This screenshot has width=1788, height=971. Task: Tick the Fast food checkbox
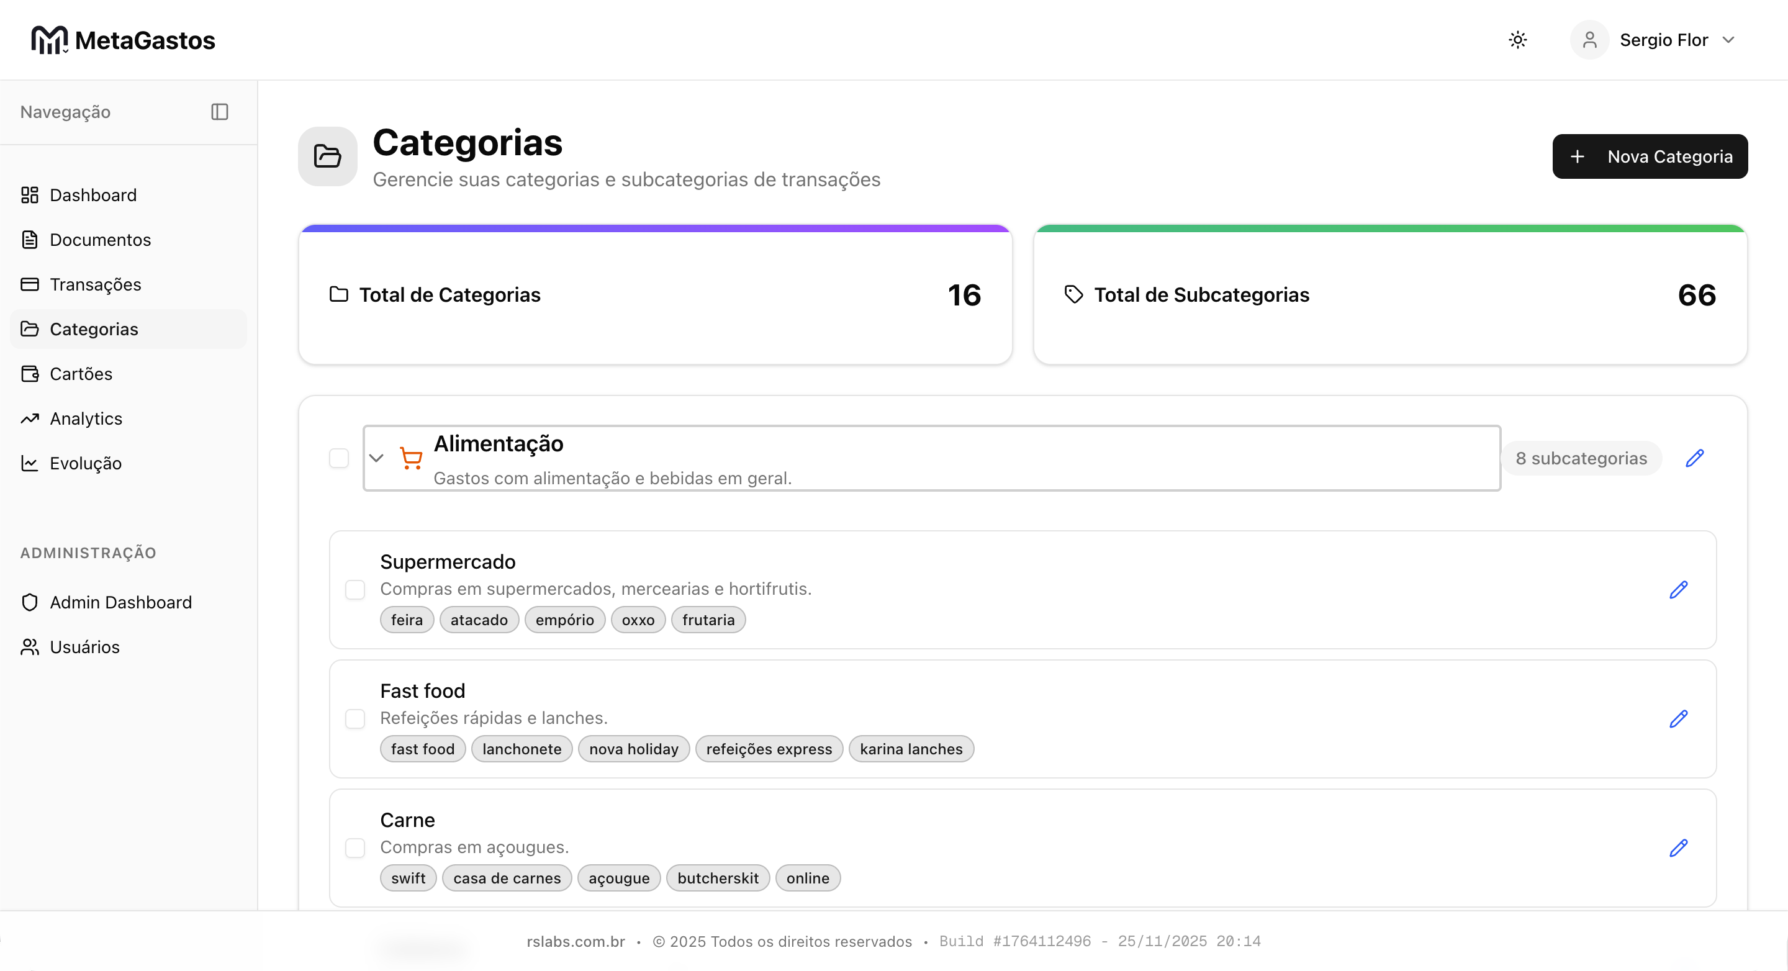click(x=355, y=719)
